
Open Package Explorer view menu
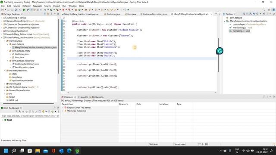pos(51,14)
